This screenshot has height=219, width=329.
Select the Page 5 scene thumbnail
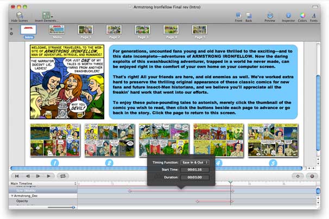point(200,30)
